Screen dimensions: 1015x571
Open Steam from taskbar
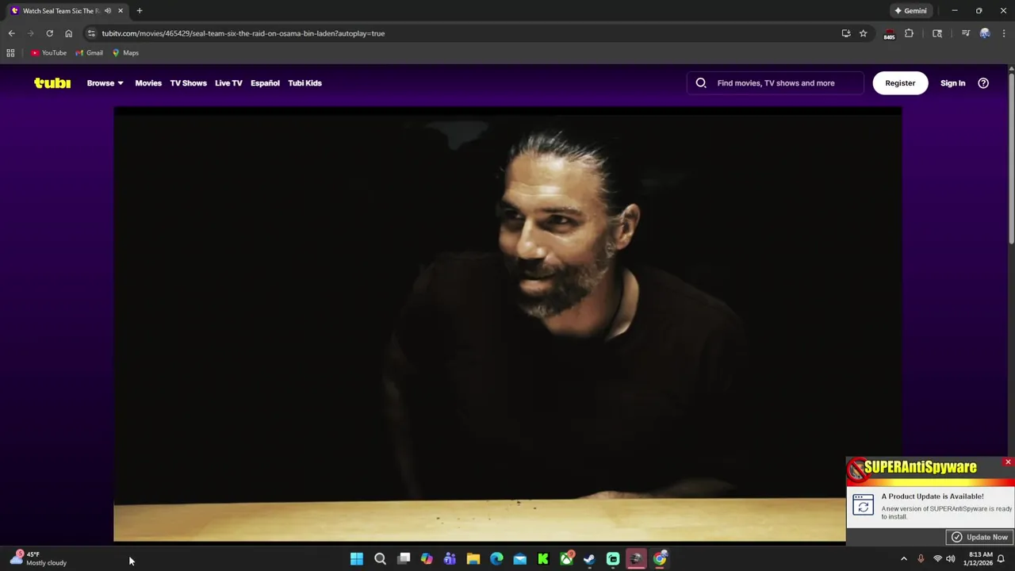coord(589,559)
